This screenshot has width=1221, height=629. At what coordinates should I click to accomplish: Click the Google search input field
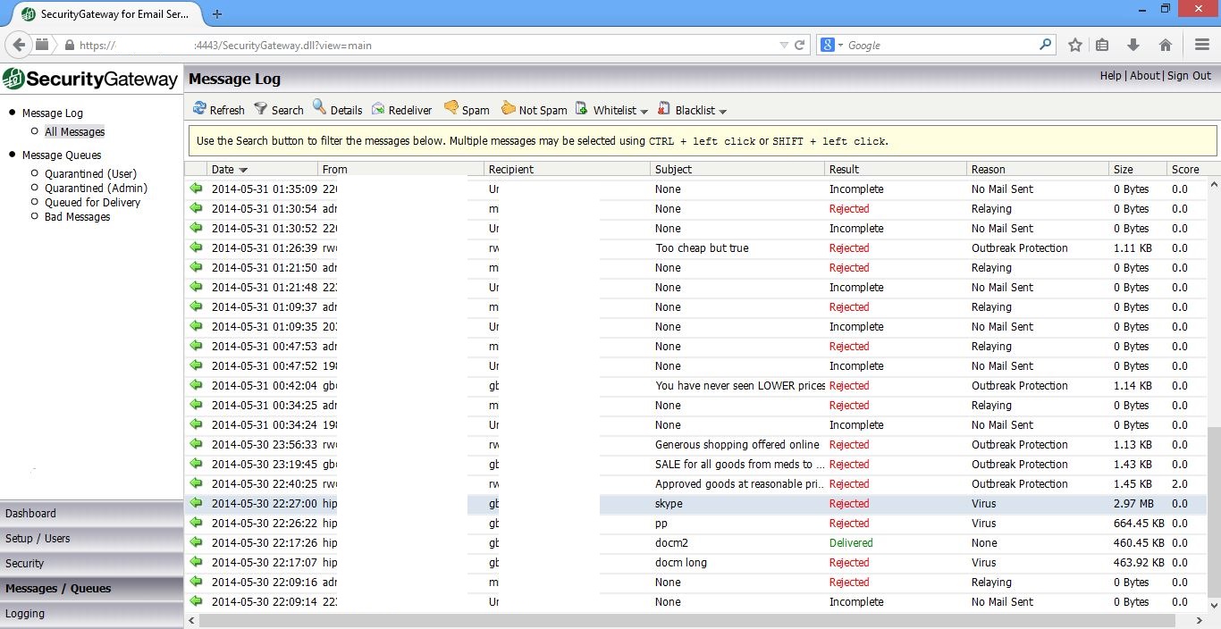pos(939,45)
